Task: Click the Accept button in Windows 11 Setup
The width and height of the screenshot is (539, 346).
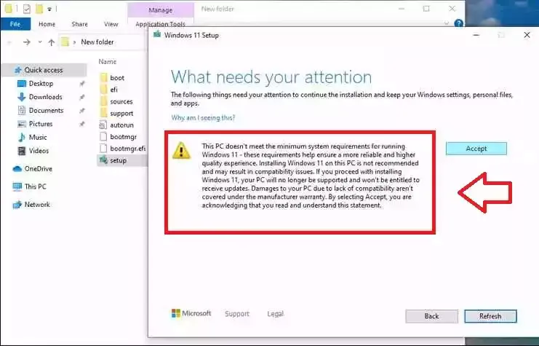Action: tap(476, 149)
